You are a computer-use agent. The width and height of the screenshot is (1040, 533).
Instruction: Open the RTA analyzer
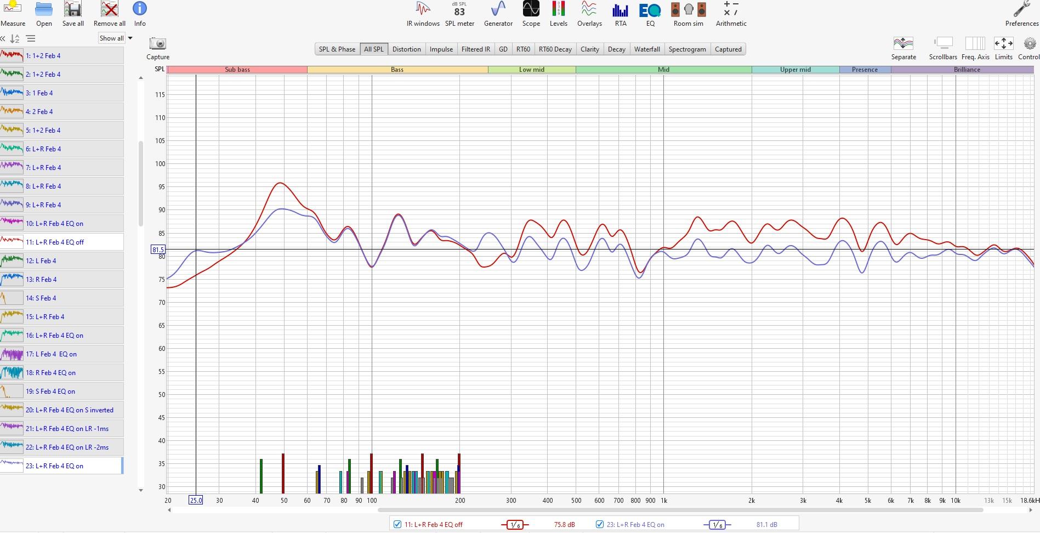[x=620, y=14]
